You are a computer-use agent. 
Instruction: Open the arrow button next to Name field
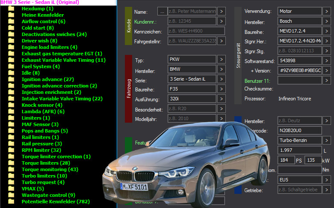coord(222,11)
